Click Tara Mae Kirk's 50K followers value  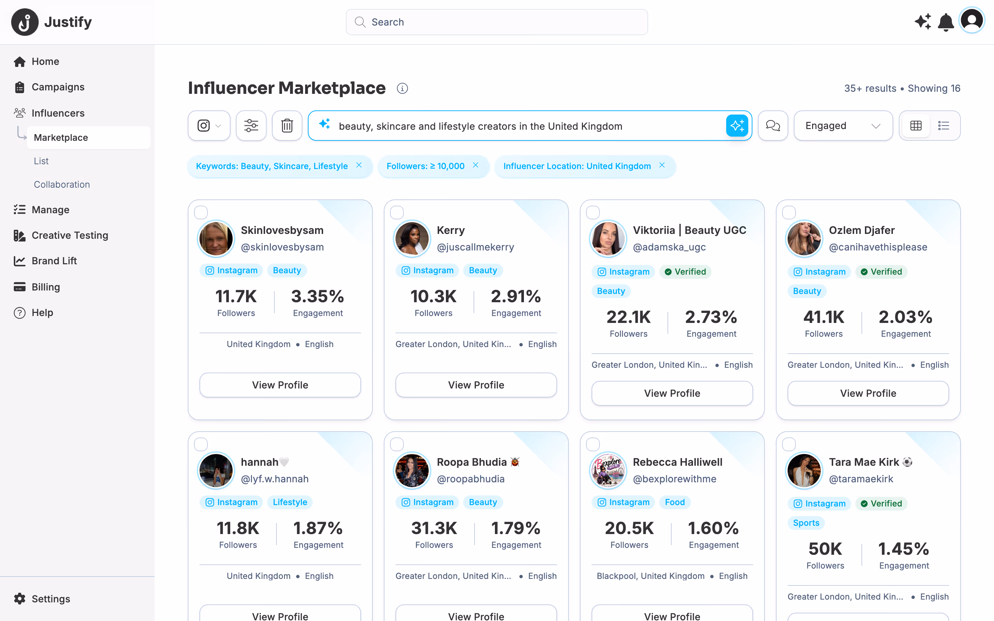[825, 549]
